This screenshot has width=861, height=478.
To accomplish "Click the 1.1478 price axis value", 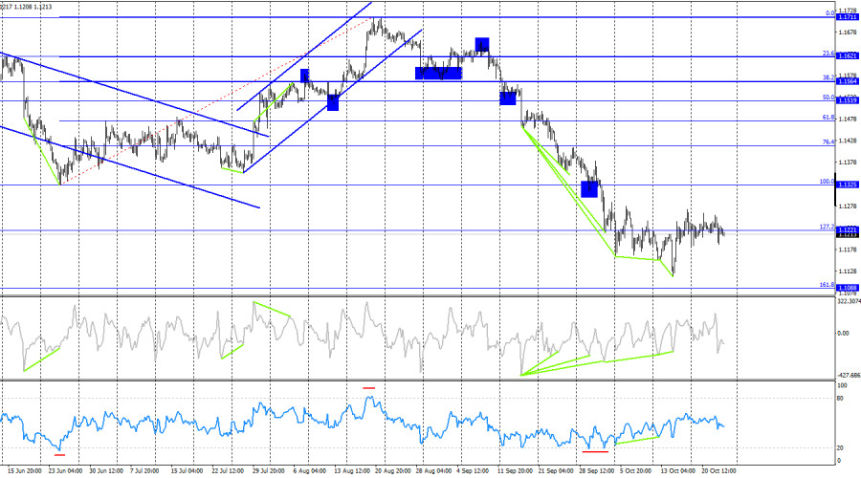I will click(848, 119).
